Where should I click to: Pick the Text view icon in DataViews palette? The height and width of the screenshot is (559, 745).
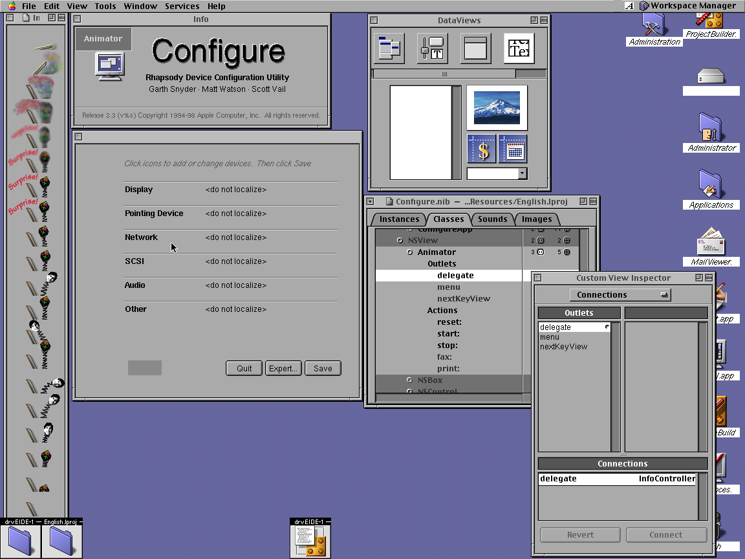pyautogui.click(x=518, y=48)
